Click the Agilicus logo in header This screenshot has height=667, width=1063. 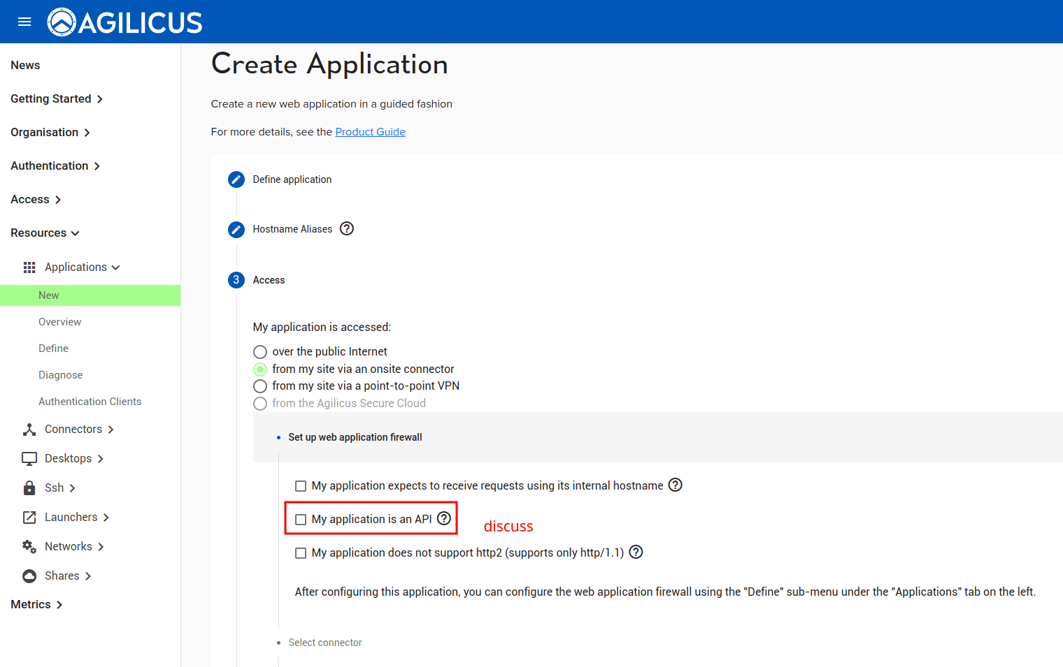click(x=125, y=22)
